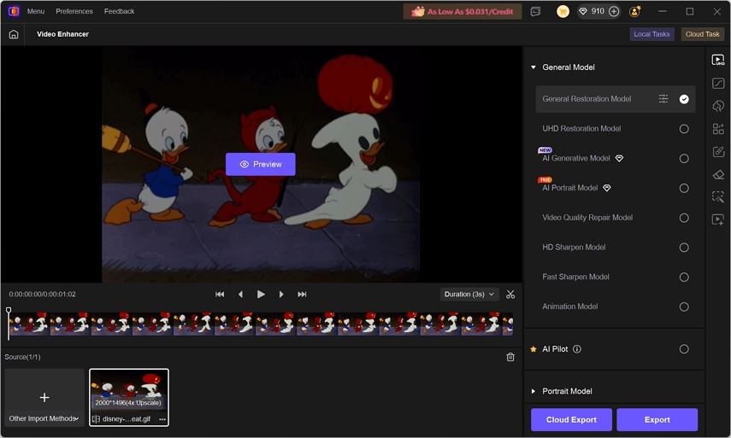Image resolution: width=731 pixels, height=438 pixels.
Task: Click the Cloud Export button
Action: click(x=572, y=420)
